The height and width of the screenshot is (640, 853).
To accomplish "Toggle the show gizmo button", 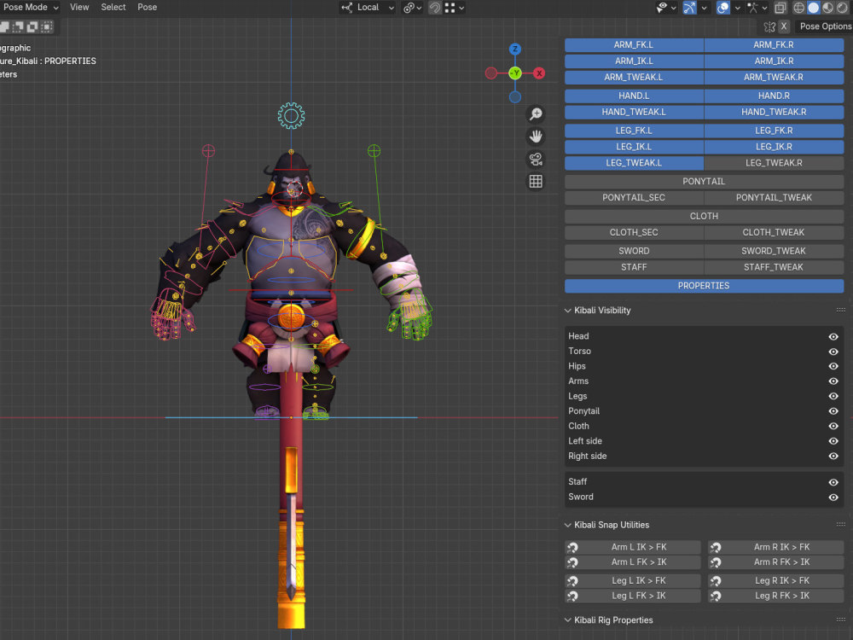I will click(689, 8).
